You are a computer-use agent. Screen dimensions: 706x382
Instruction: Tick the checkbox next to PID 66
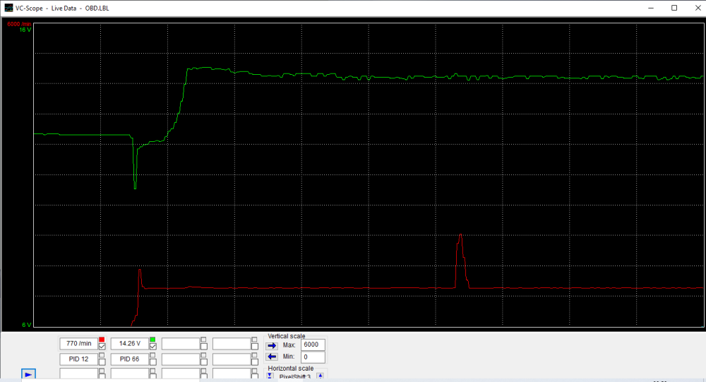click(152, 362)
